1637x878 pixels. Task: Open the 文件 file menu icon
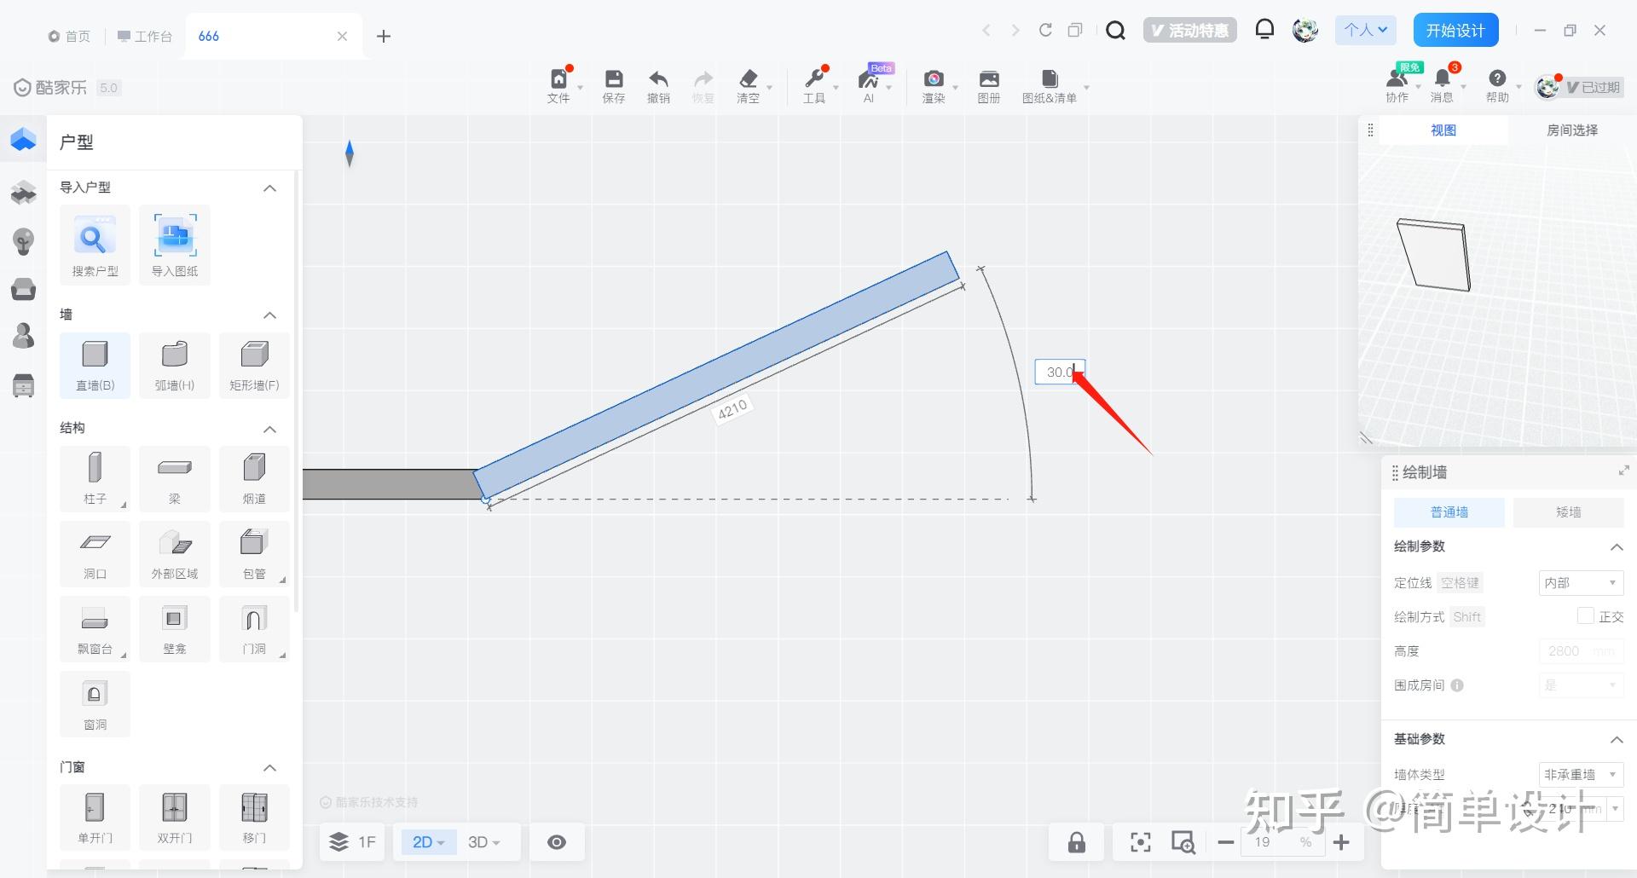[558, 86]
